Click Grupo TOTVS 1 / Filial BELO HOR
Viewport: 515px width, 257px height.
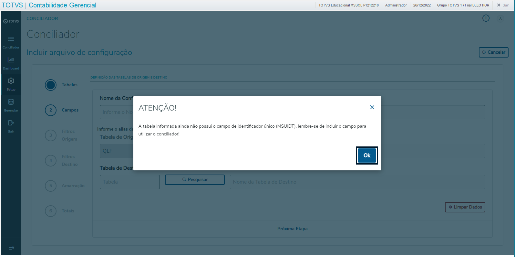[x=463, y=5]
